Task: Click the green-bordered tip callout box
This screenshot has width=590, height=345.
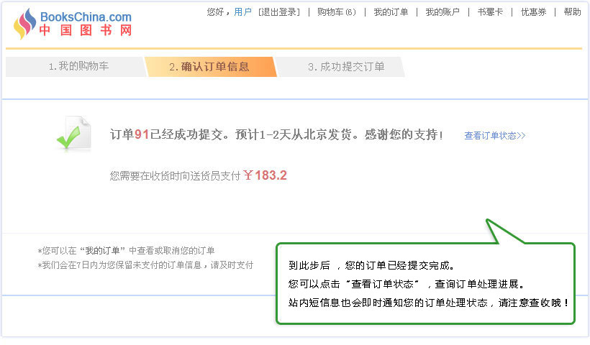Action: [426, 284]
